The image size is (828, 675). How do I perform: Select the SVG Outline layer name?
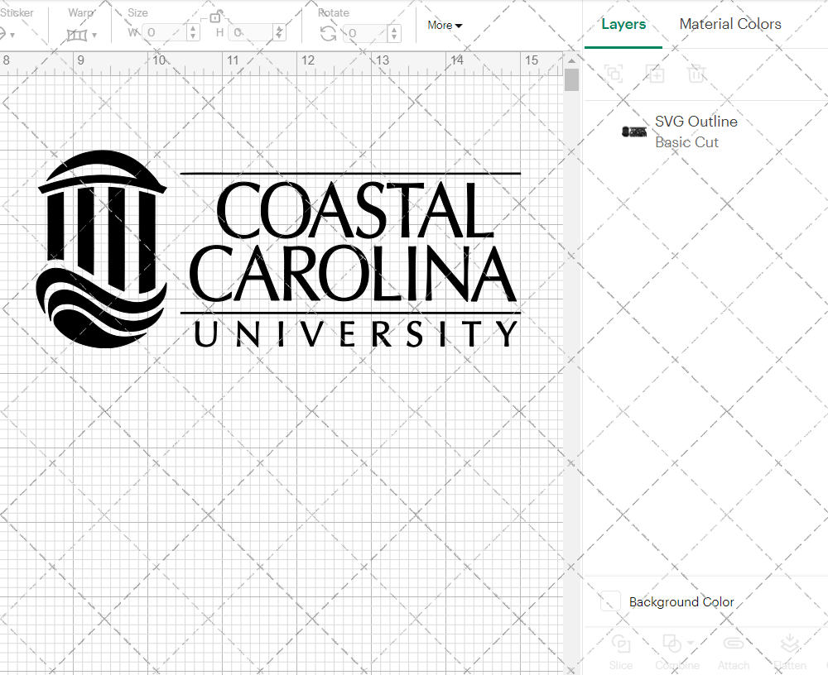696,122
